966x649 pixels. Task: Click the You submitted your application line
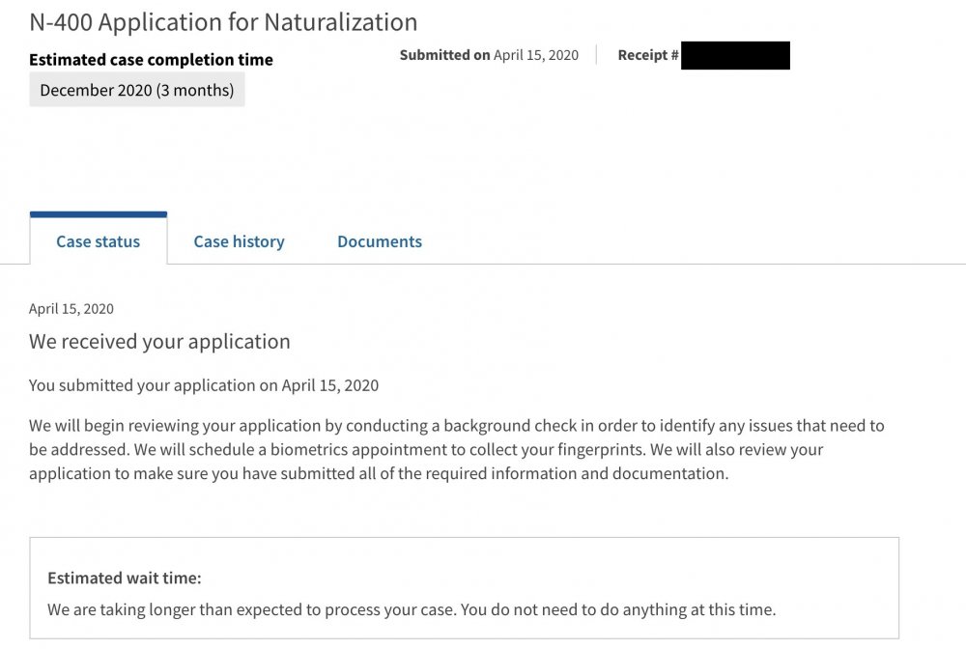coord(204,385)
